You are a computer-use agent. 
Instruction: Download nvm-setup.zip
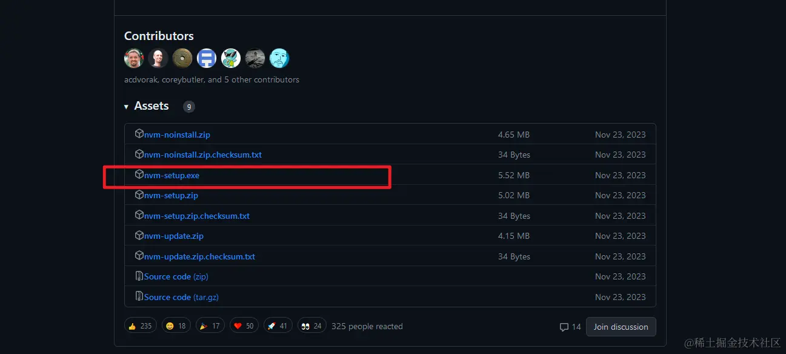pos(171,195)
